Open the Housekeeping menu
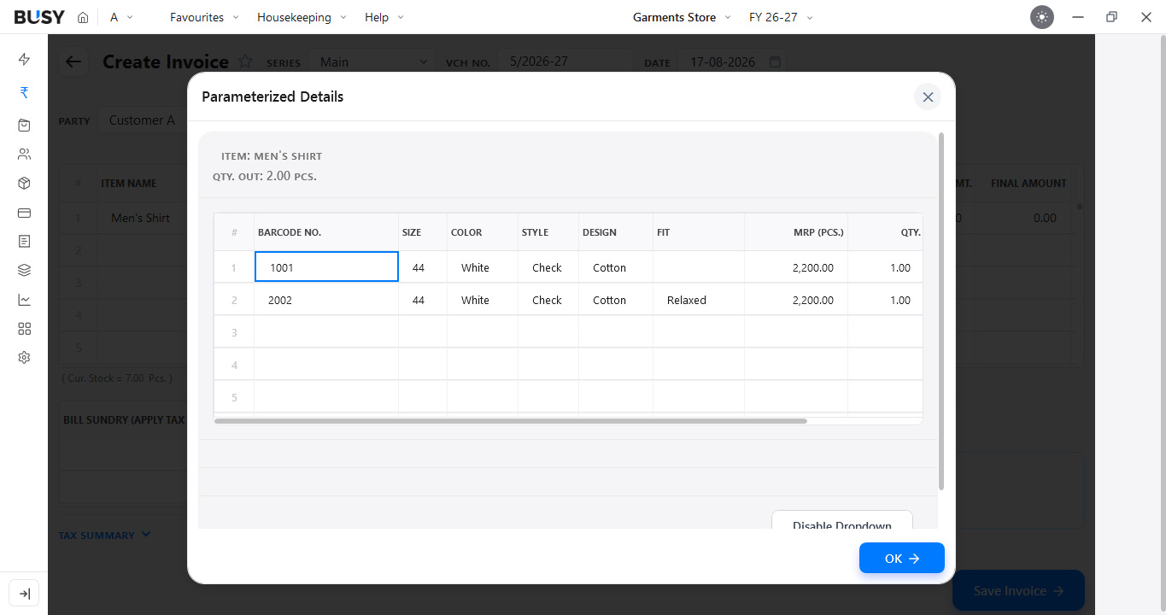Image resolution: width=1166 pixels, height=615 pixels. pos(302,17)
